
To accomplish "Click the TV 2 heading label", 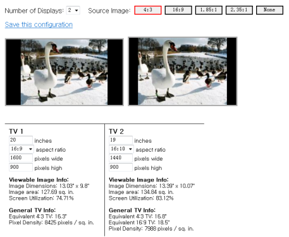I will pos(116,131).
